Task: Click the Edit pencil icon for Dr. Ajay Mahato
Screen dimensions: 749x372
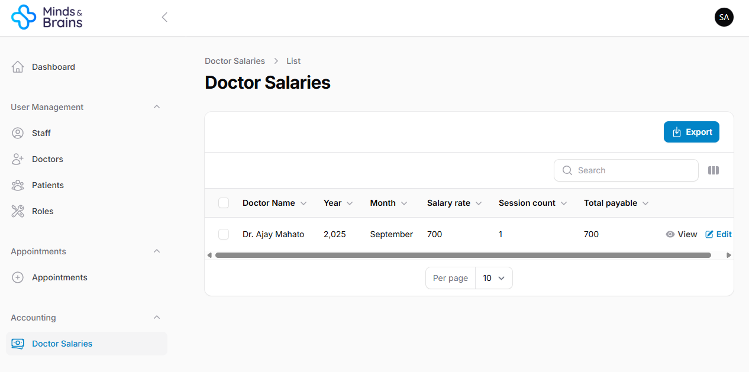Action: click(709, 234)
